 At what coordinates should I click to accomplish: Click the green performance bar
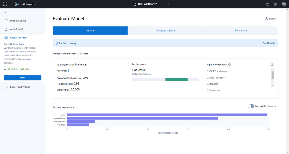(x=176, y=80)
